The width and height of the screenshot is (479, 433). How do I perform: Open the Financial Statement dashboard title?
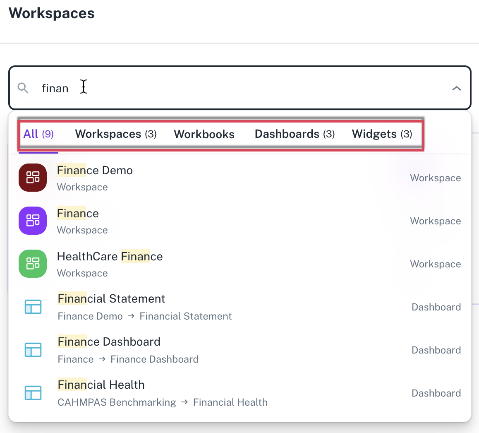tap(112, 299)
